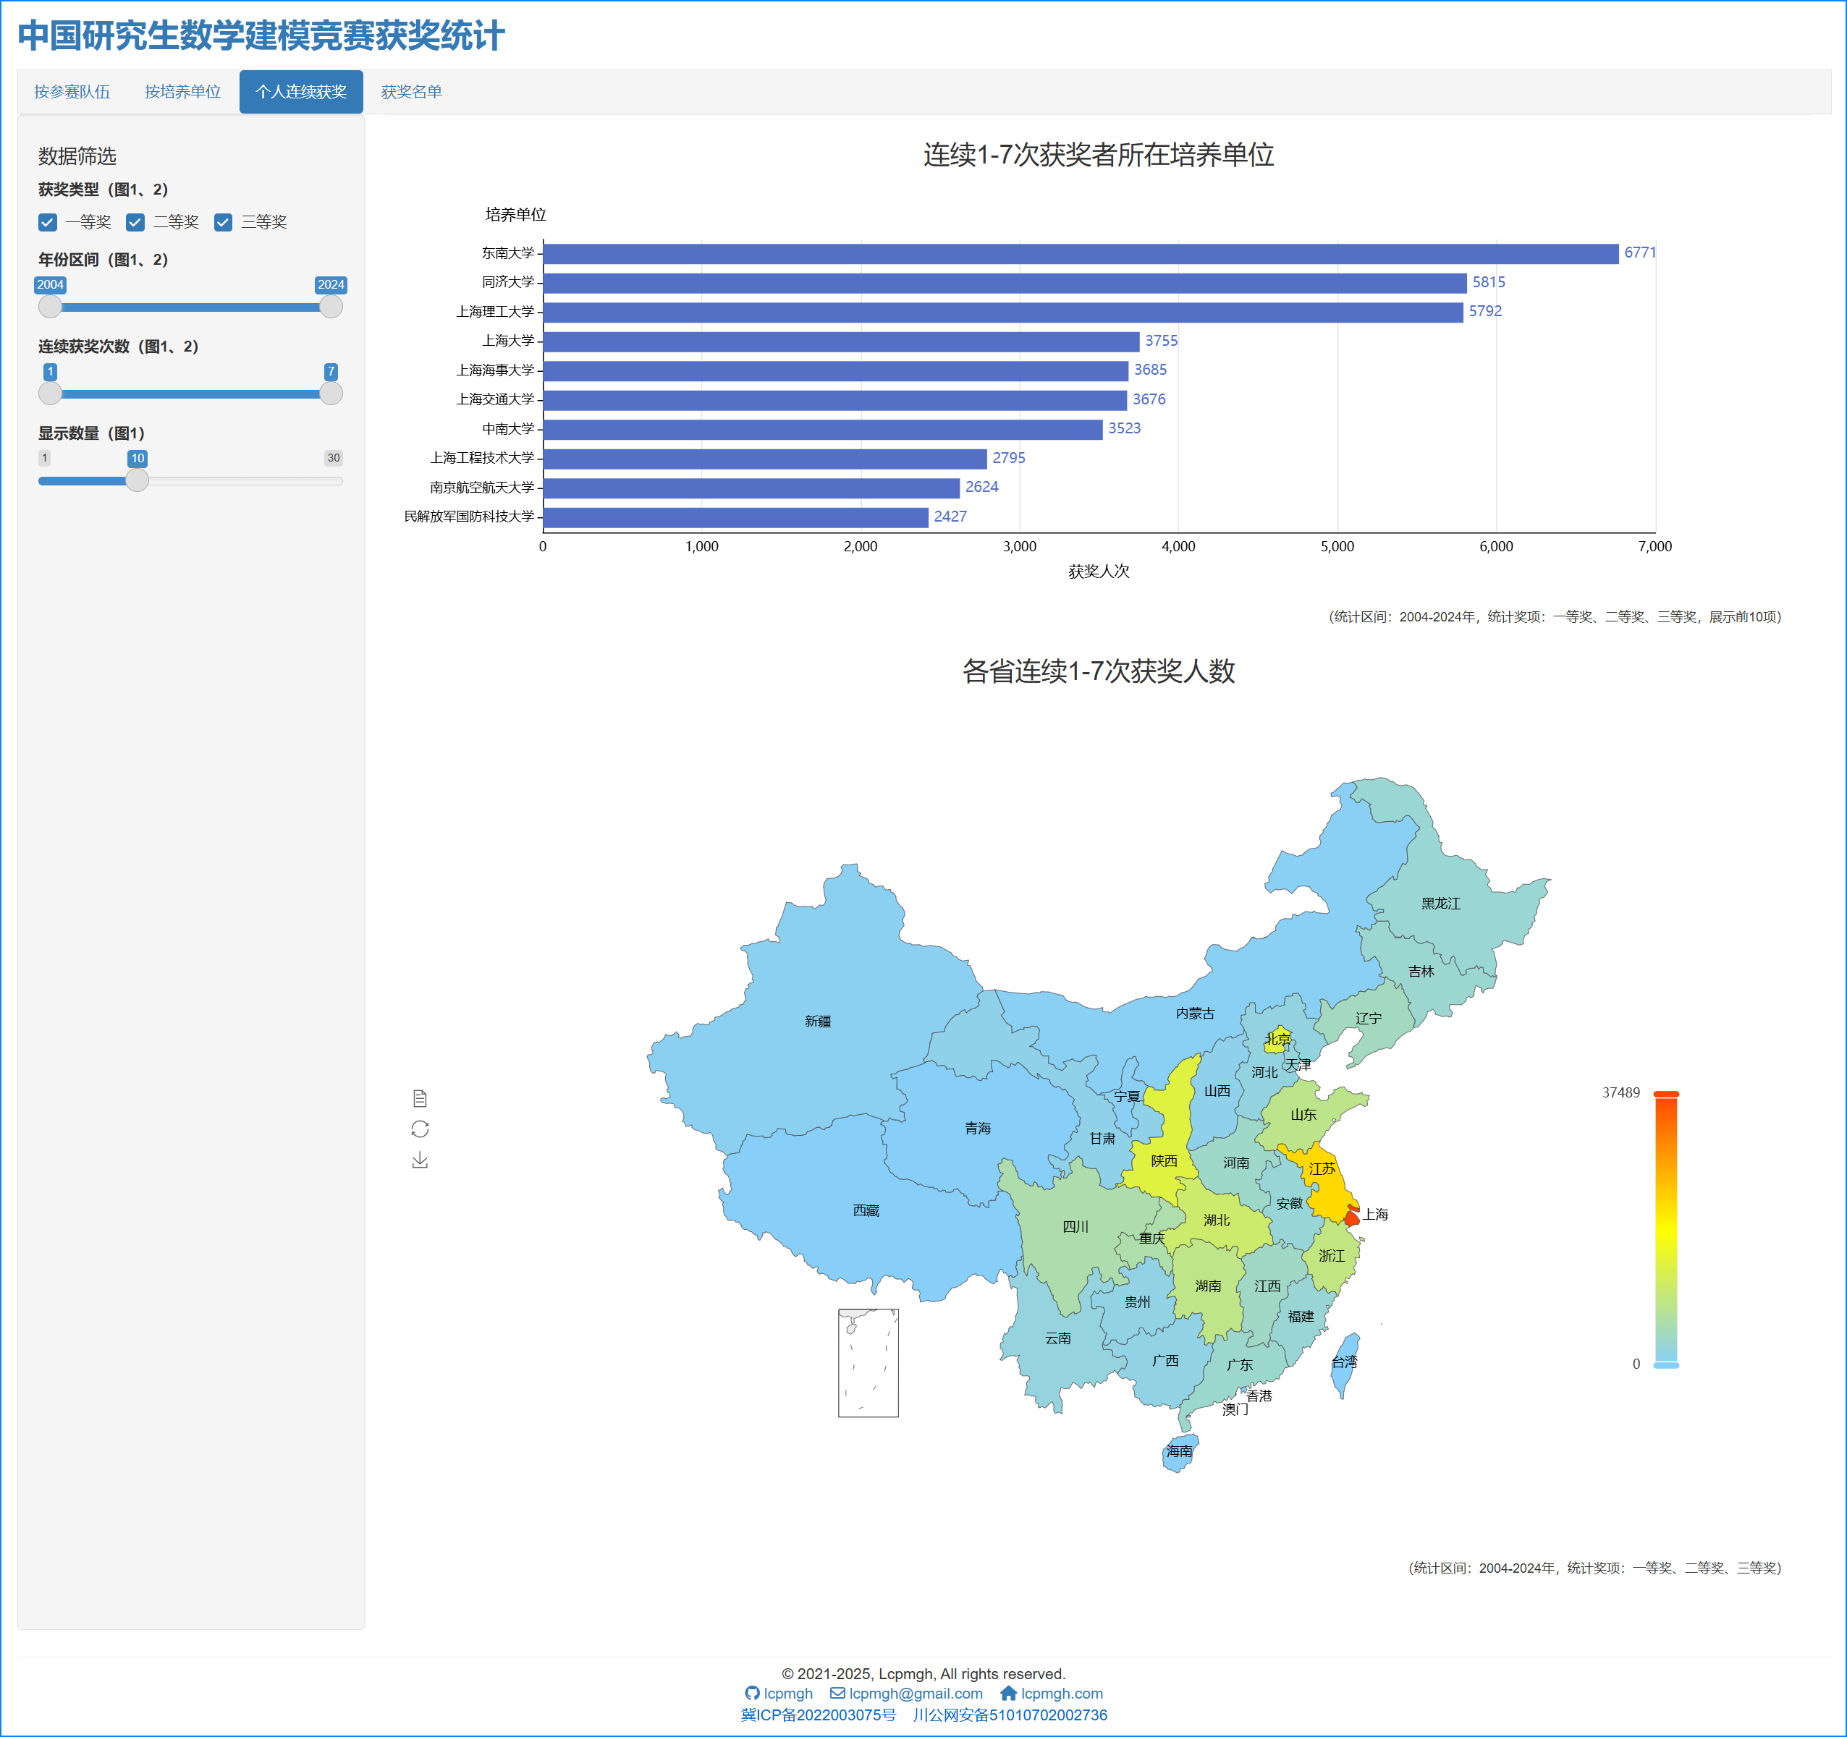Viewport: 1847px width, 1737px height.
Task: Click the 东南大学 bar in chart
Action: pos(1081,254)
